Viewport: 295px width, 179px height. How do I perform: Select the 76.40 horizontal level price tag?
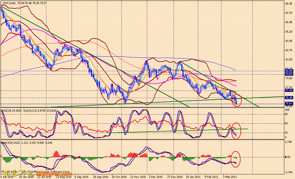coord(289,98)
